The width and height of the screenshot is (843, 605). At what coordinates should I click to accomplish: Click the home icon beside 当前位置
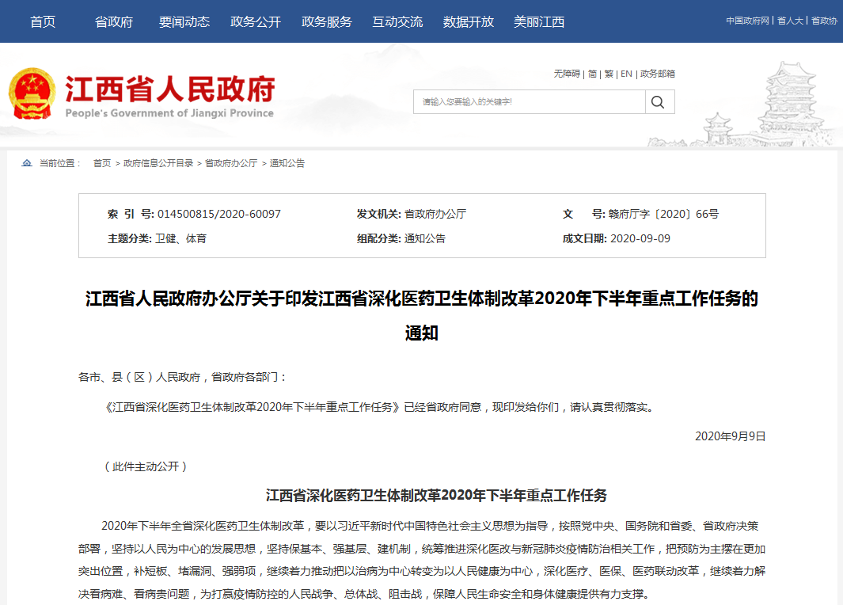pyautogui.click(x=26, y=163)
